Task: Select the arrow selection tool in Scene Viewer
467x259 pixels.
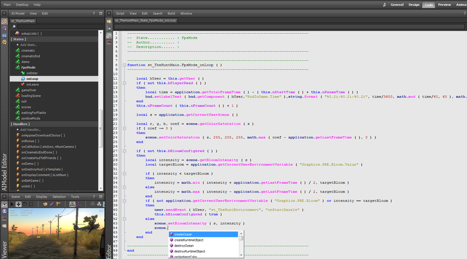Action: [x=13, y=204]
